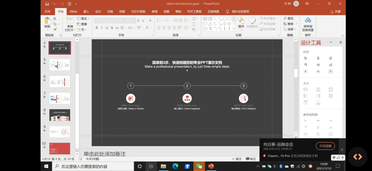Toggle Strikethrough (abc) formatting
Screen dimensions: 372x171
[117, 28]
